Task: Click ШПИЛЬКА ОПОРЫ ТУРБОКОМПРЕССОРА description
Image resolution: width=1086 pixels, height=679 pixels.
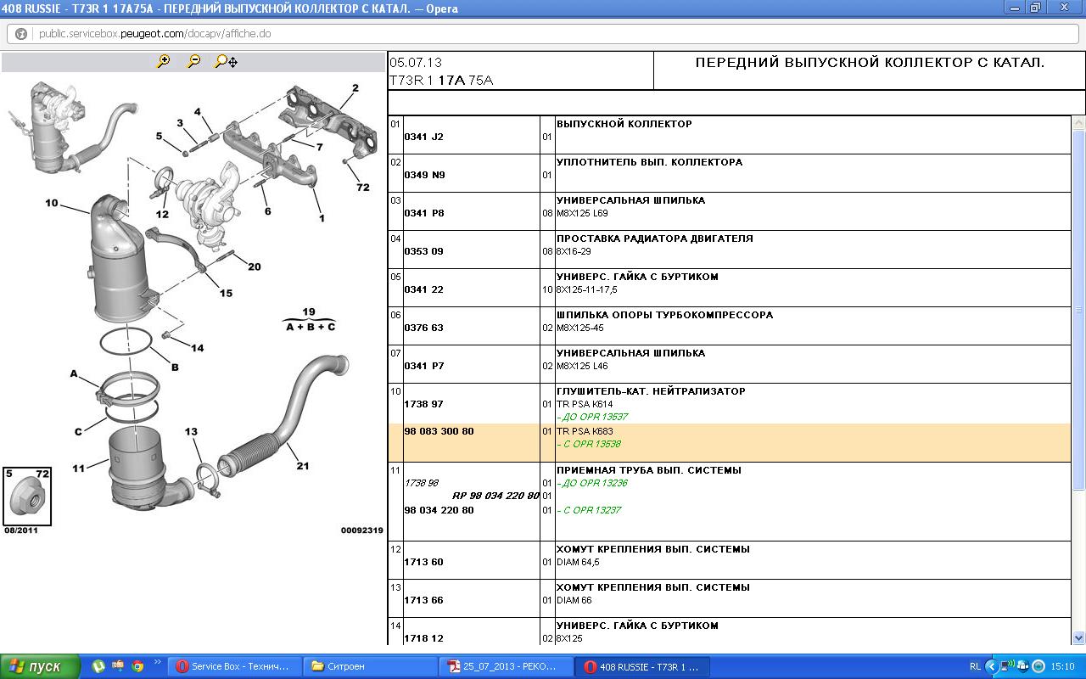Action: tap(664, 315)
